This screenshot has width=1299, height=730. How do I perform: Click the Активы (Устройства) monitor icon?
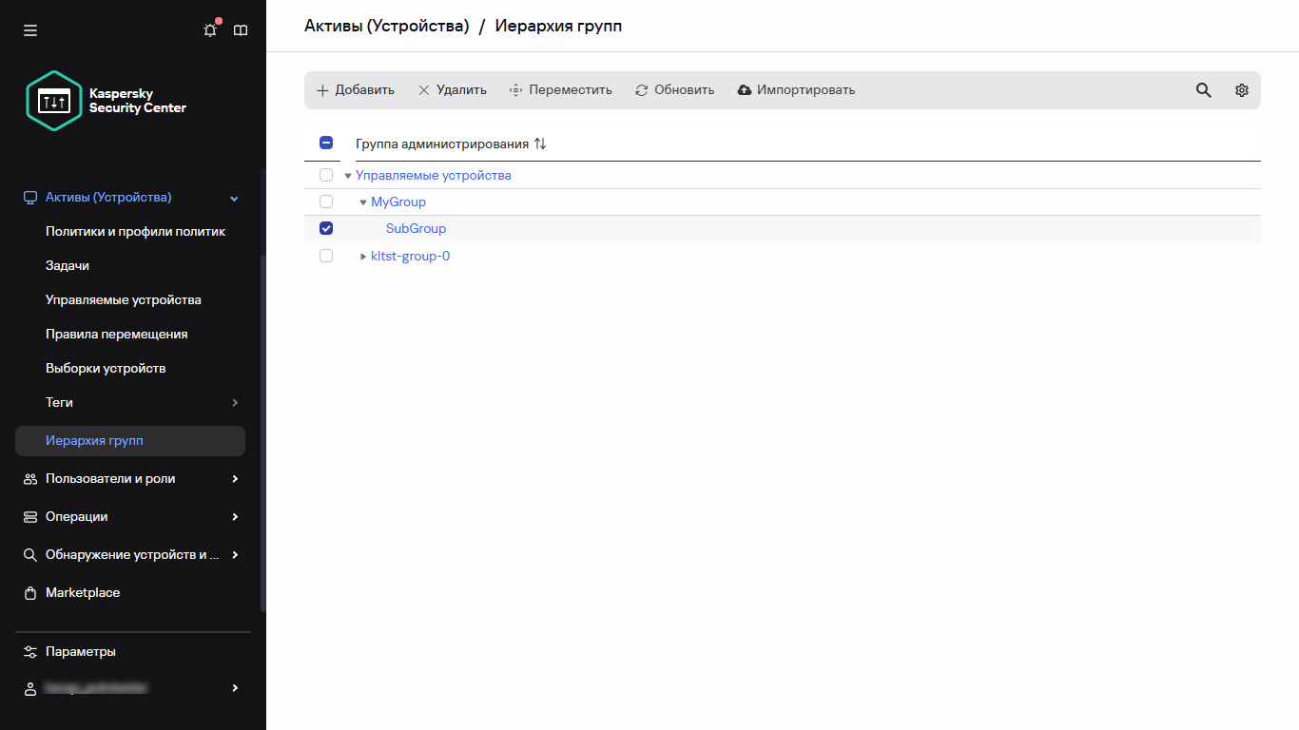29,197
